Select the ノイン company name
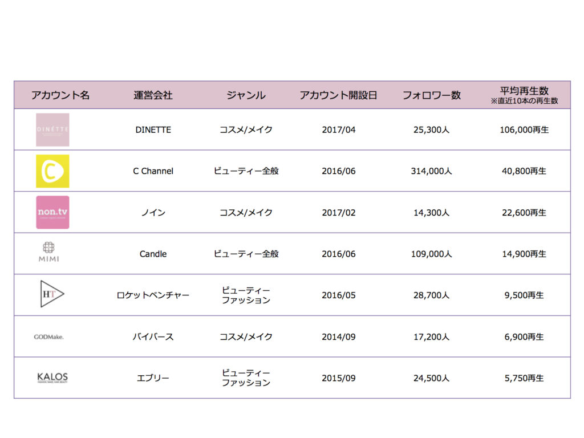584x438 pixels. click(x=153, y=213)
